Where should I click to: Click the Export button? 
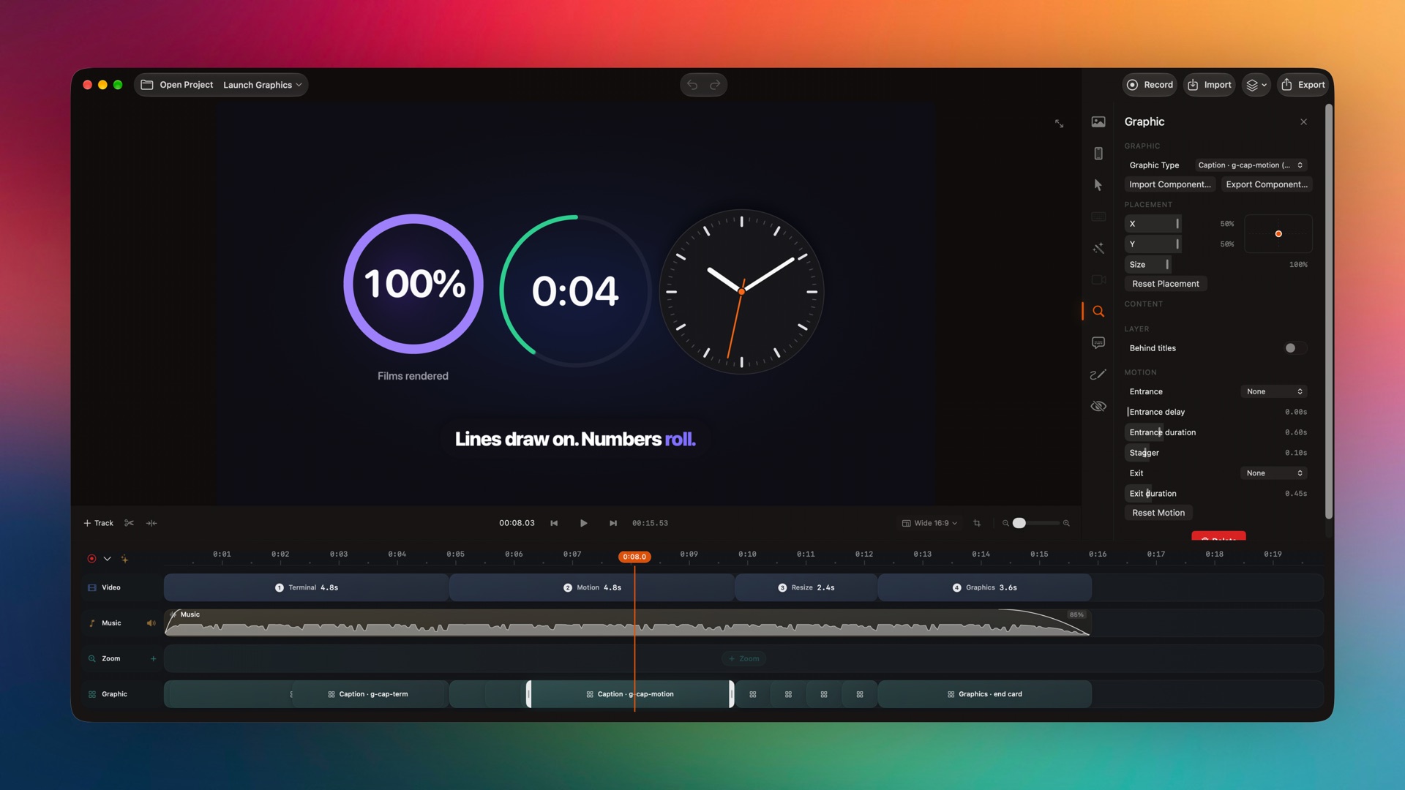[x=1303, y=85]
